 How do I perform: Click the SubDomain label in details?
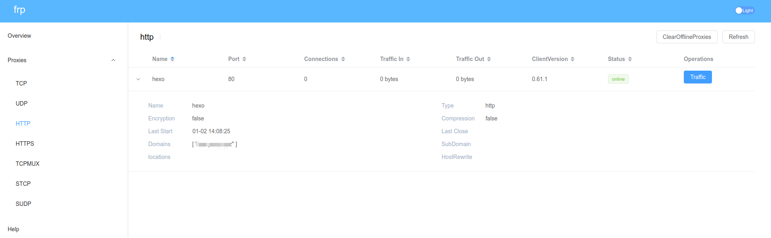tap(456, 144)
